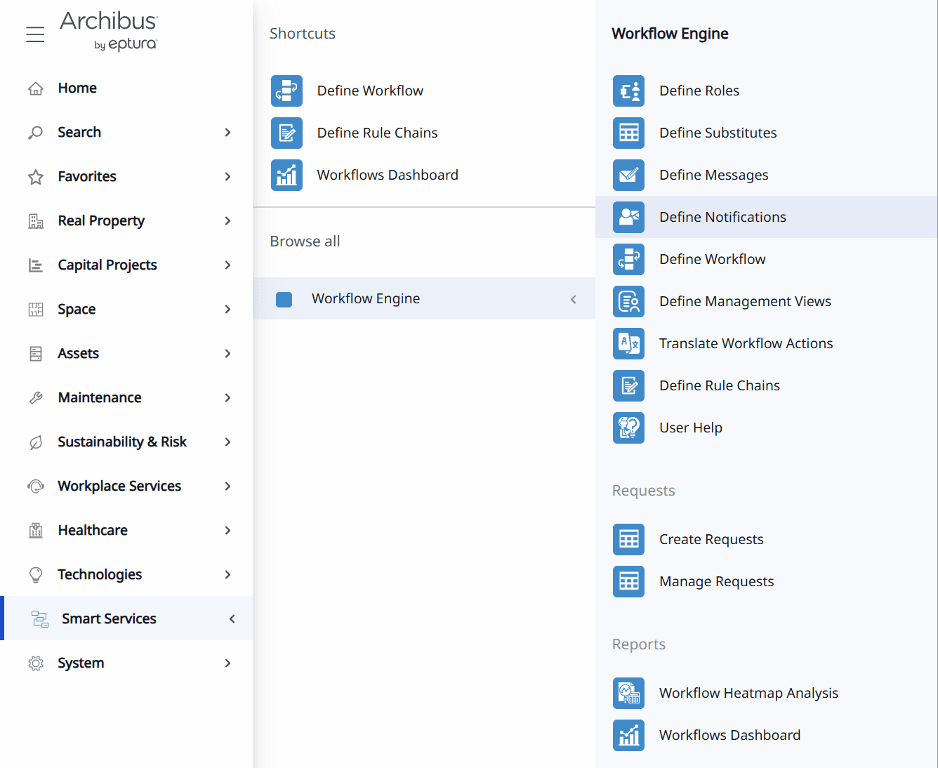
Task: Click the Technologies lightbulb icon
Action: click(x=36, y=575)
